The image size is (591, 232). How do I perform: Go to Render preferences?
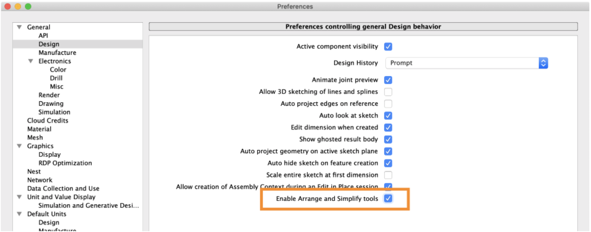coord(49,95)
